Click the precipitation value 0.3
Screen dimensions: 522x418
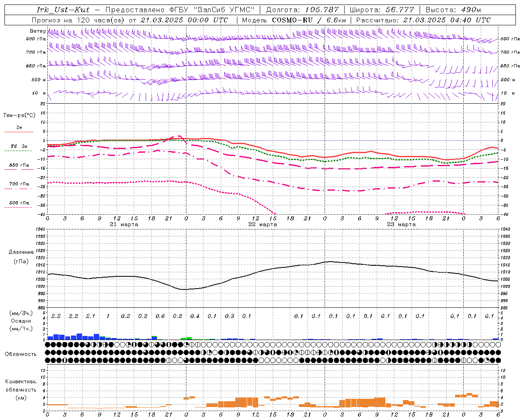click(230, 316)
